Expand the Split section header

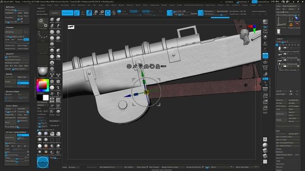(278, 131)
